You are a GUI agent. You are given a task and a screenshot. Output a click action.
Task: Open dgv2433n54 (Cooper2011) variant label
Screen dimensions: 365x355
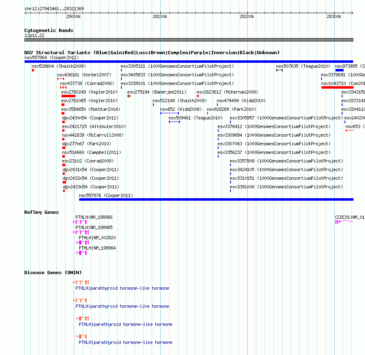click(x=91, y=187)
